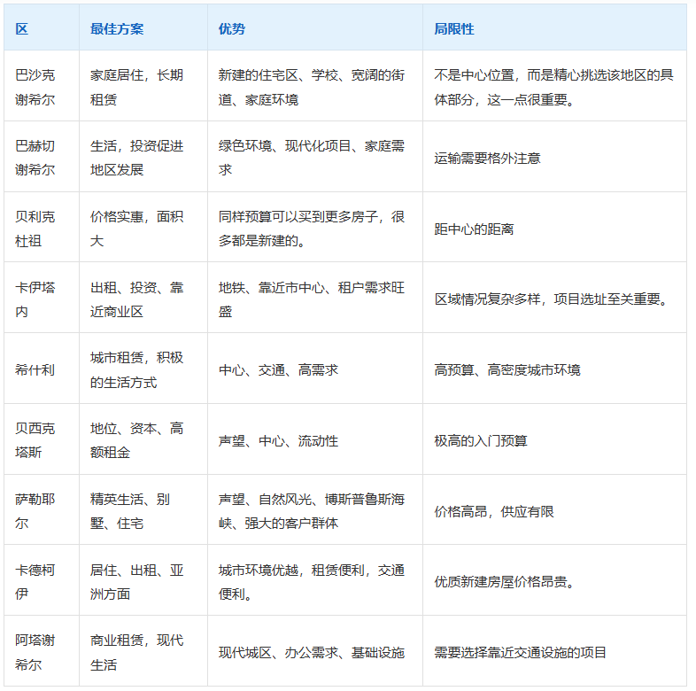Select the 距中心的距离 cell
This screenshot has height=691, width=696.
554,228
